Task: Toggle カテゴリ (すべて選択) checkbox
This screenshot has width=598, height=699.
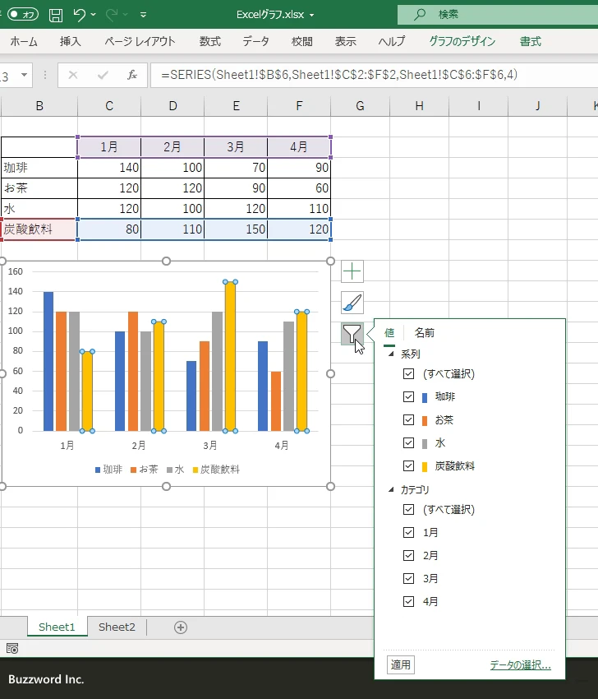Action: (x=408, y=509)
